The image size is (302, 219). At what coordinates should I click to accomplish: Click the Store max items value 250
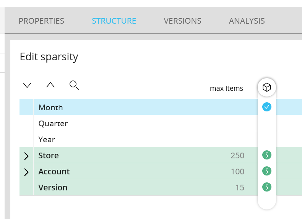[x=237, y=156]
